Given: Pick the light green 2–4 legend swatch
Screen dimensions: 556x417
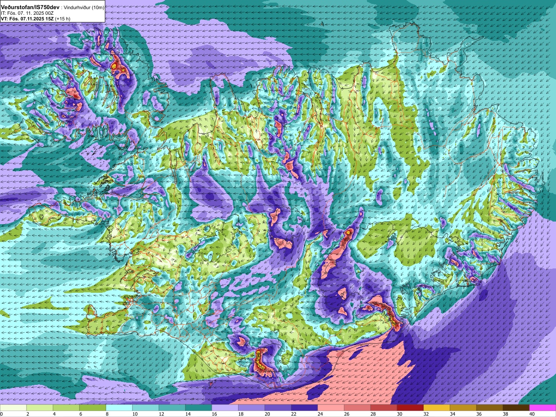Looking at the screenshot, I should click(40, 408).
